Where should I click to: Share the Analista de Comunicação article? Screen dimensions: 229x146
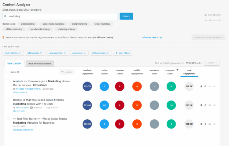coord(205,87)
